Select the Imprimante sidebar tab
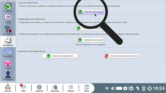 pos(8,42)
